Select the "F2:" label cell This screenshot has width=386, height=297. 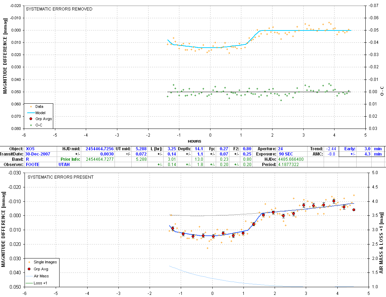[236, 149]
